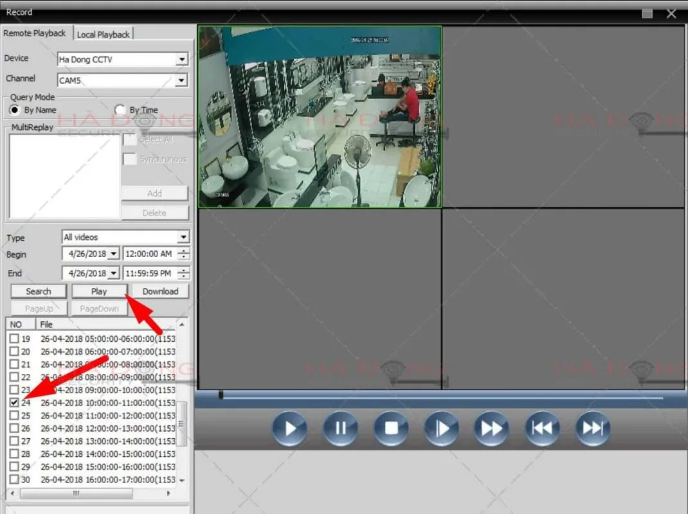The image size is (688, 514).
Task: Select the Remote Playback tab
Action: 35,33
